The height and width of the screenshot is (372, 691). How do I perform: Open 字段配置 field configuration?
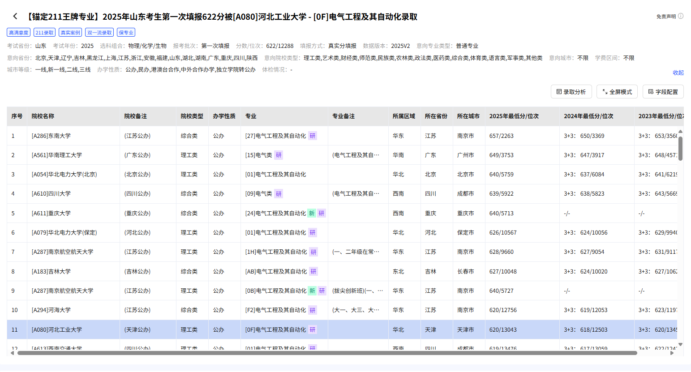663,91
